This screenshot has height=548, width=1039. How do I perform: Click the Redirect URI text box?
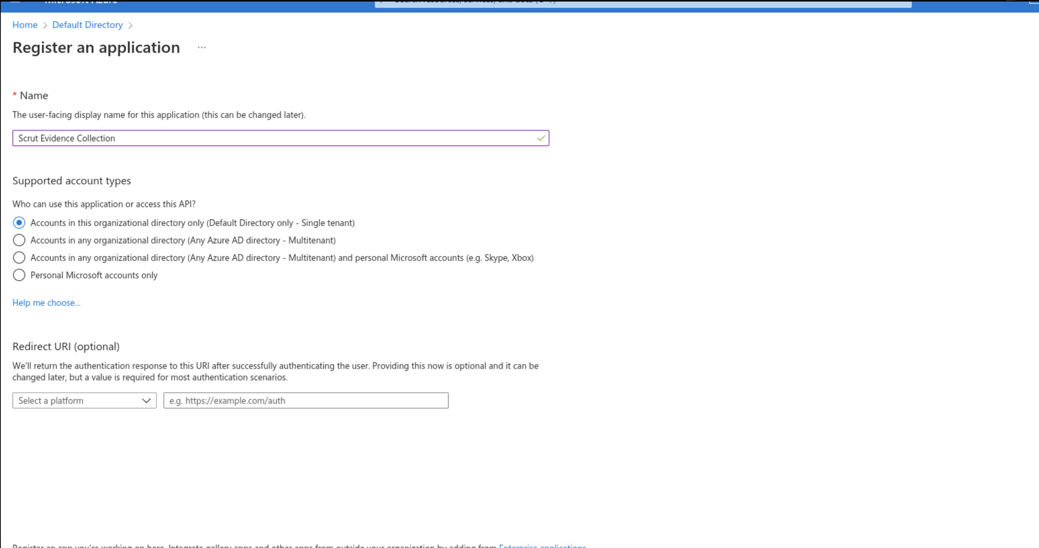[x=306, y=401]
